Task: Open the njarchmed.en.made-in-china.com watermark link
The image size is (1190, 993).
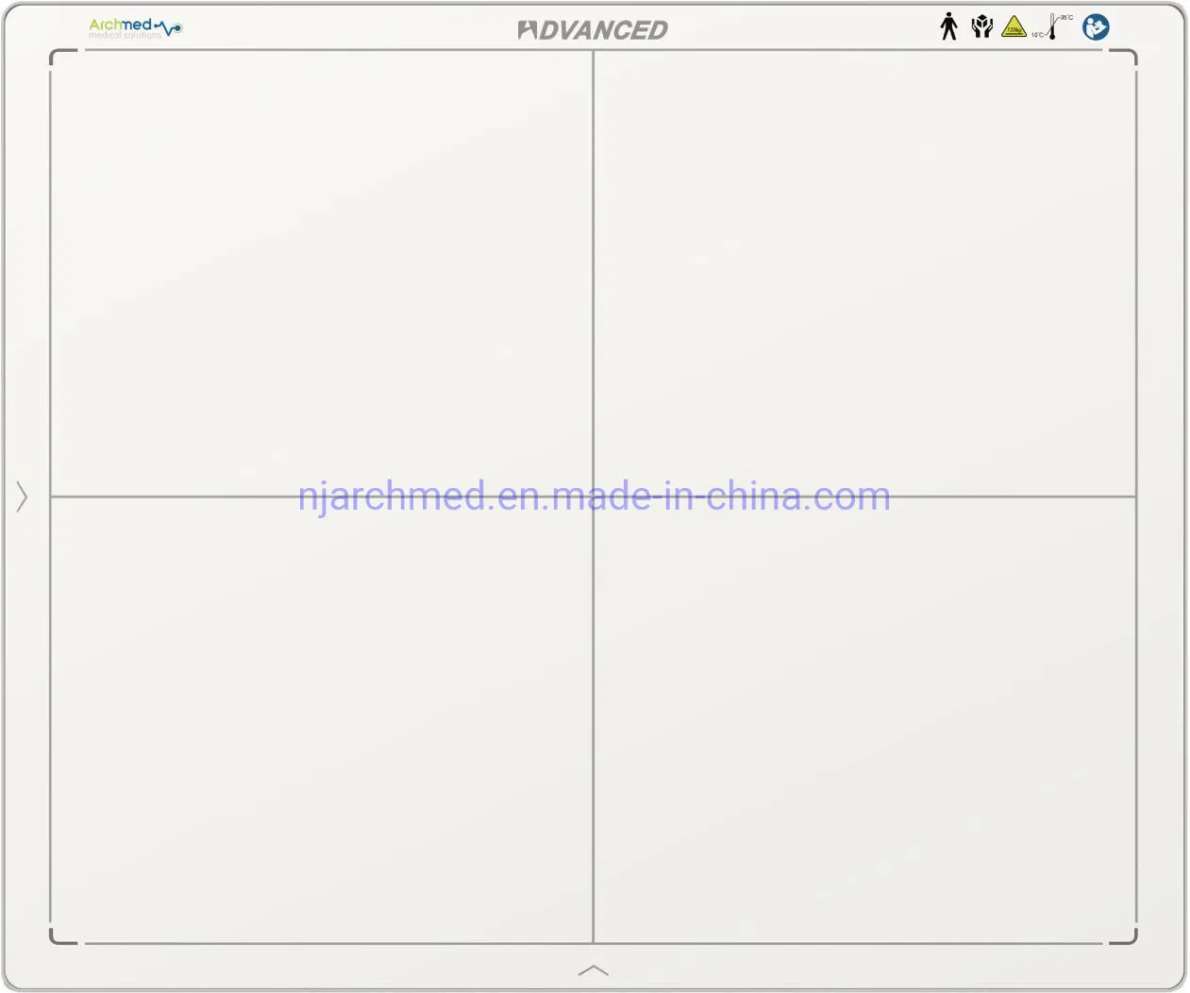Action: 594,496
